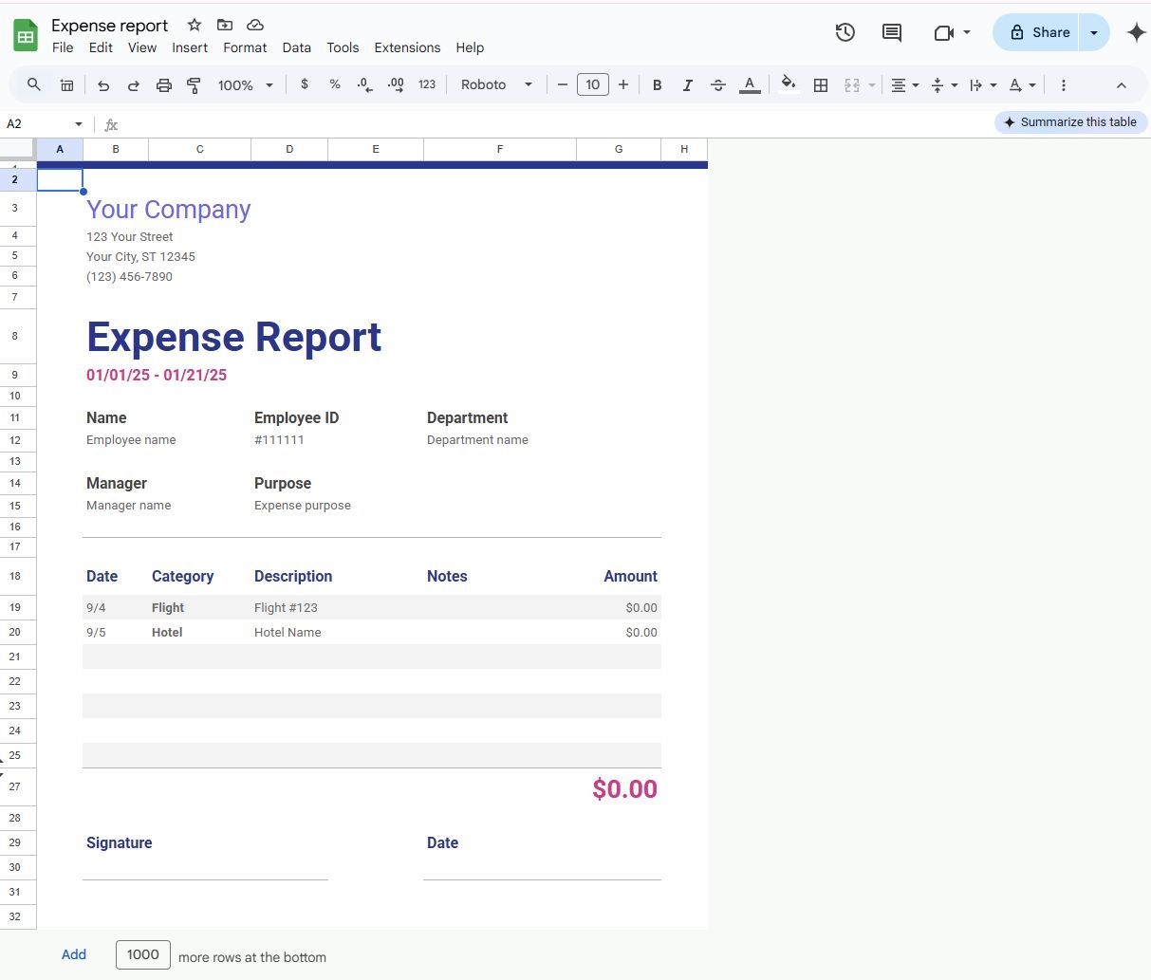Toggle italic formatting
The height and width of the screenshot is (980, 1151).
(687, 84)
